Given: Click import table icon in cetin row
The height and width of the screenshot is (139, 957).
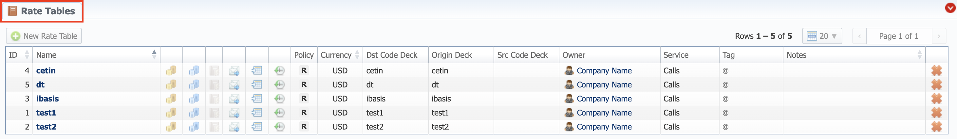Looking at the screenshot, I should [257, 70].
